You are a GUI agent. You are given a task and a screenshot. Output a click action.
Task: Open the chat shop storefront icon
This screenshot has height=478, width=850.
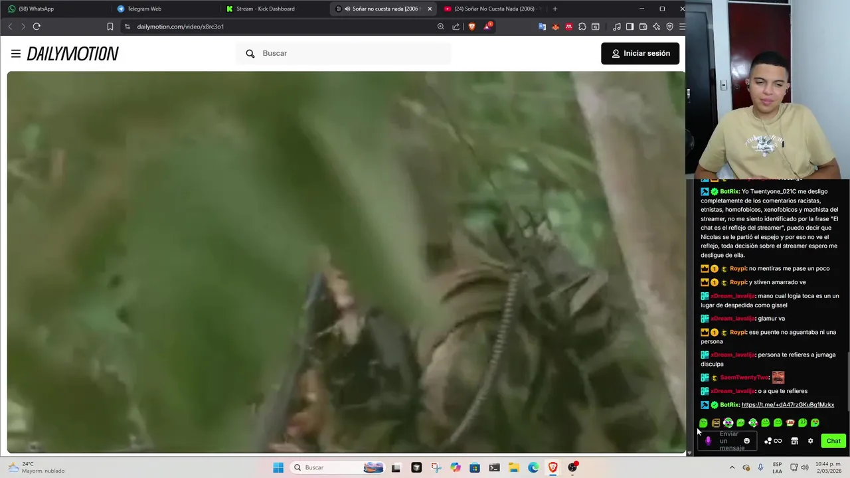[794, 441]
